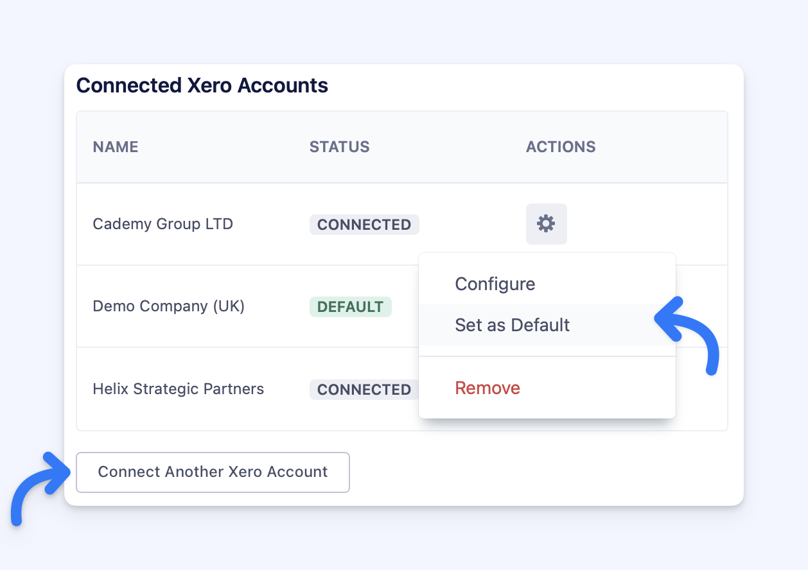Select the Demo Company (UK) account name
This screenshot has width=808, height=570.
[168, 306]
